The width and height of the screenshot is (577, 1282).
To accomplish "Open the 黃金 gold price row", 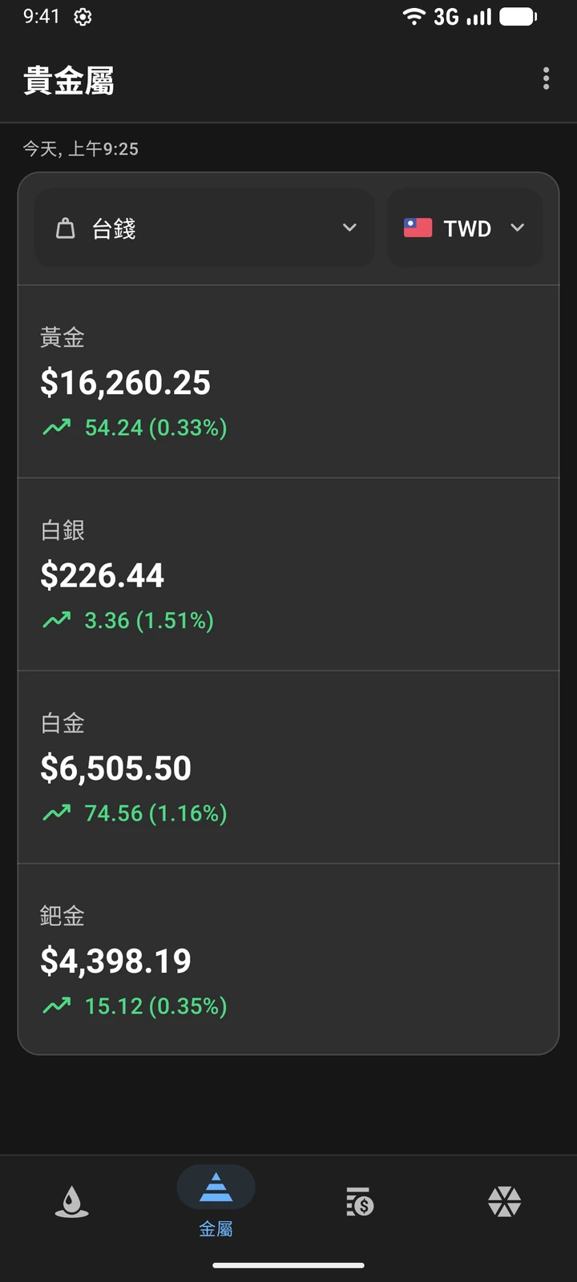I will click(x=288, y=382).
